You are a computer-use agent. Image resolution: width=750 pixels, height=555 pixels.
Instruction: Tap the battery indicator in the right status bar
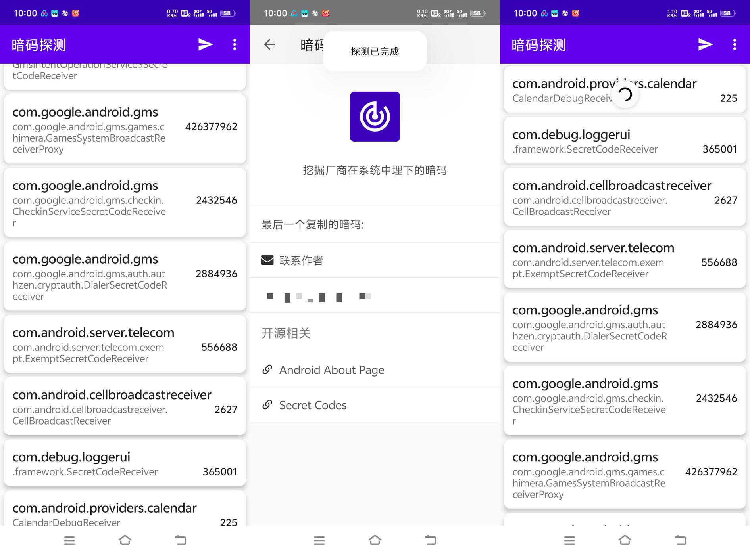point(728,13)
